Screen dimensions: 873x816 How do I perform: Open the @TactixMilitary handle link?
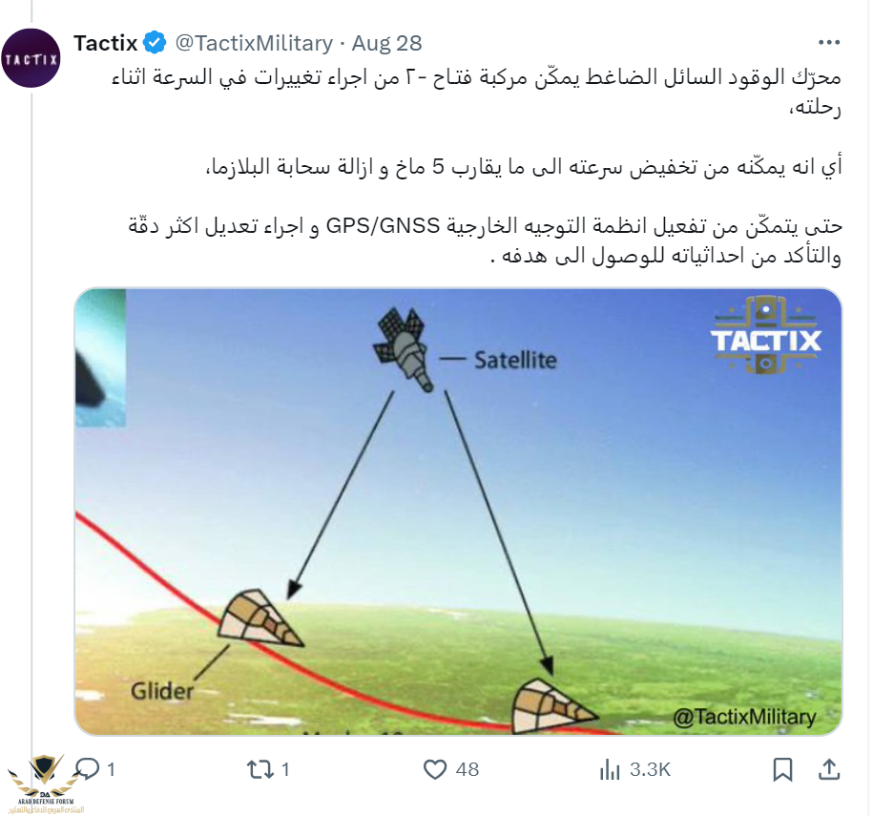(254, 43)
